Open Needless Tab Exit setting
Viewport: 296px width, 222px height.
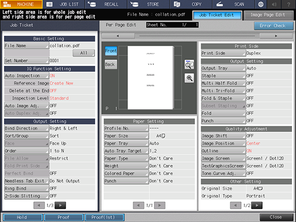pyautogui.click(x=26, y=181)
